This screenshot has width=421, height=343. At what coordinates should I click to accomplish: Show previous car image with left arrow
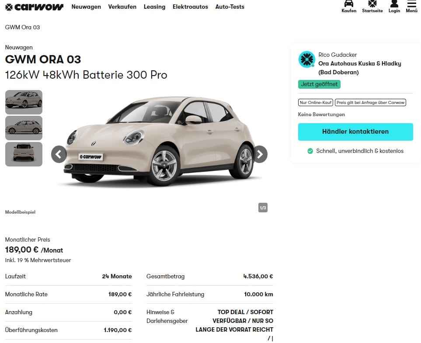coord(59,154)
